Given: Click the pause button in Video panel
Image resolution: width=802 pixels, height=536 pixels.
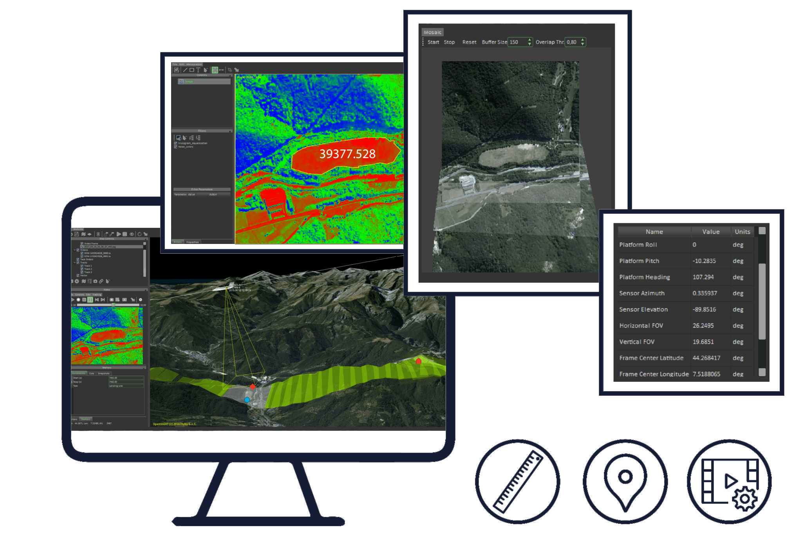Looking at the screenshot, I should 90,300.
